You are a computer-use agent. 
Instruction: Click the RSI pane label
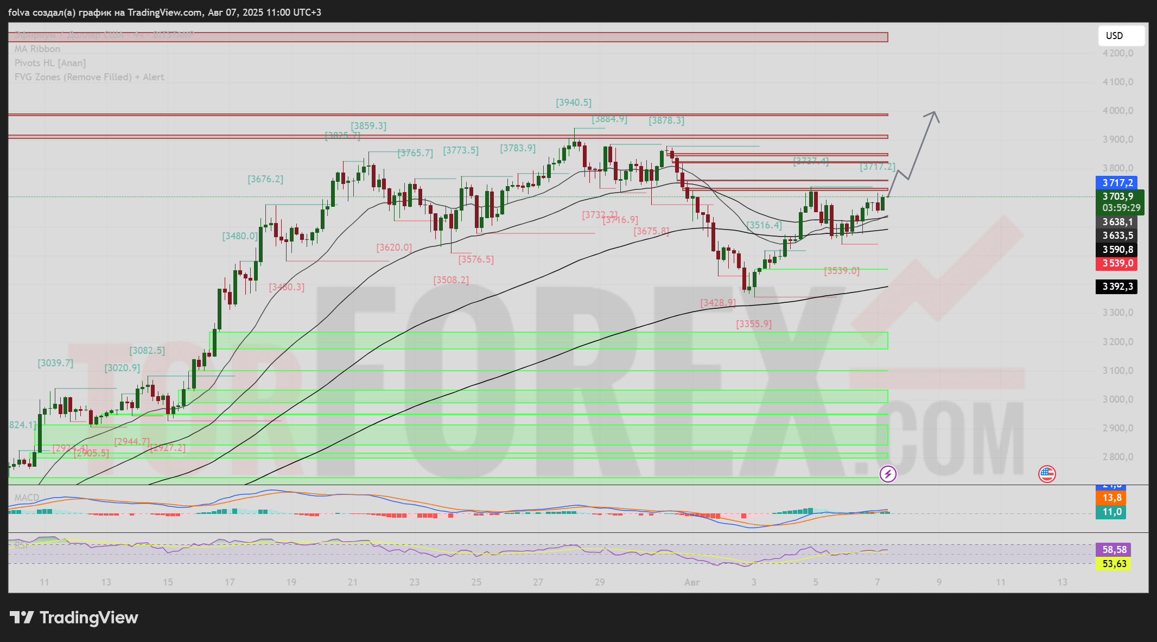pyautogui.click(x=22, y=545)
